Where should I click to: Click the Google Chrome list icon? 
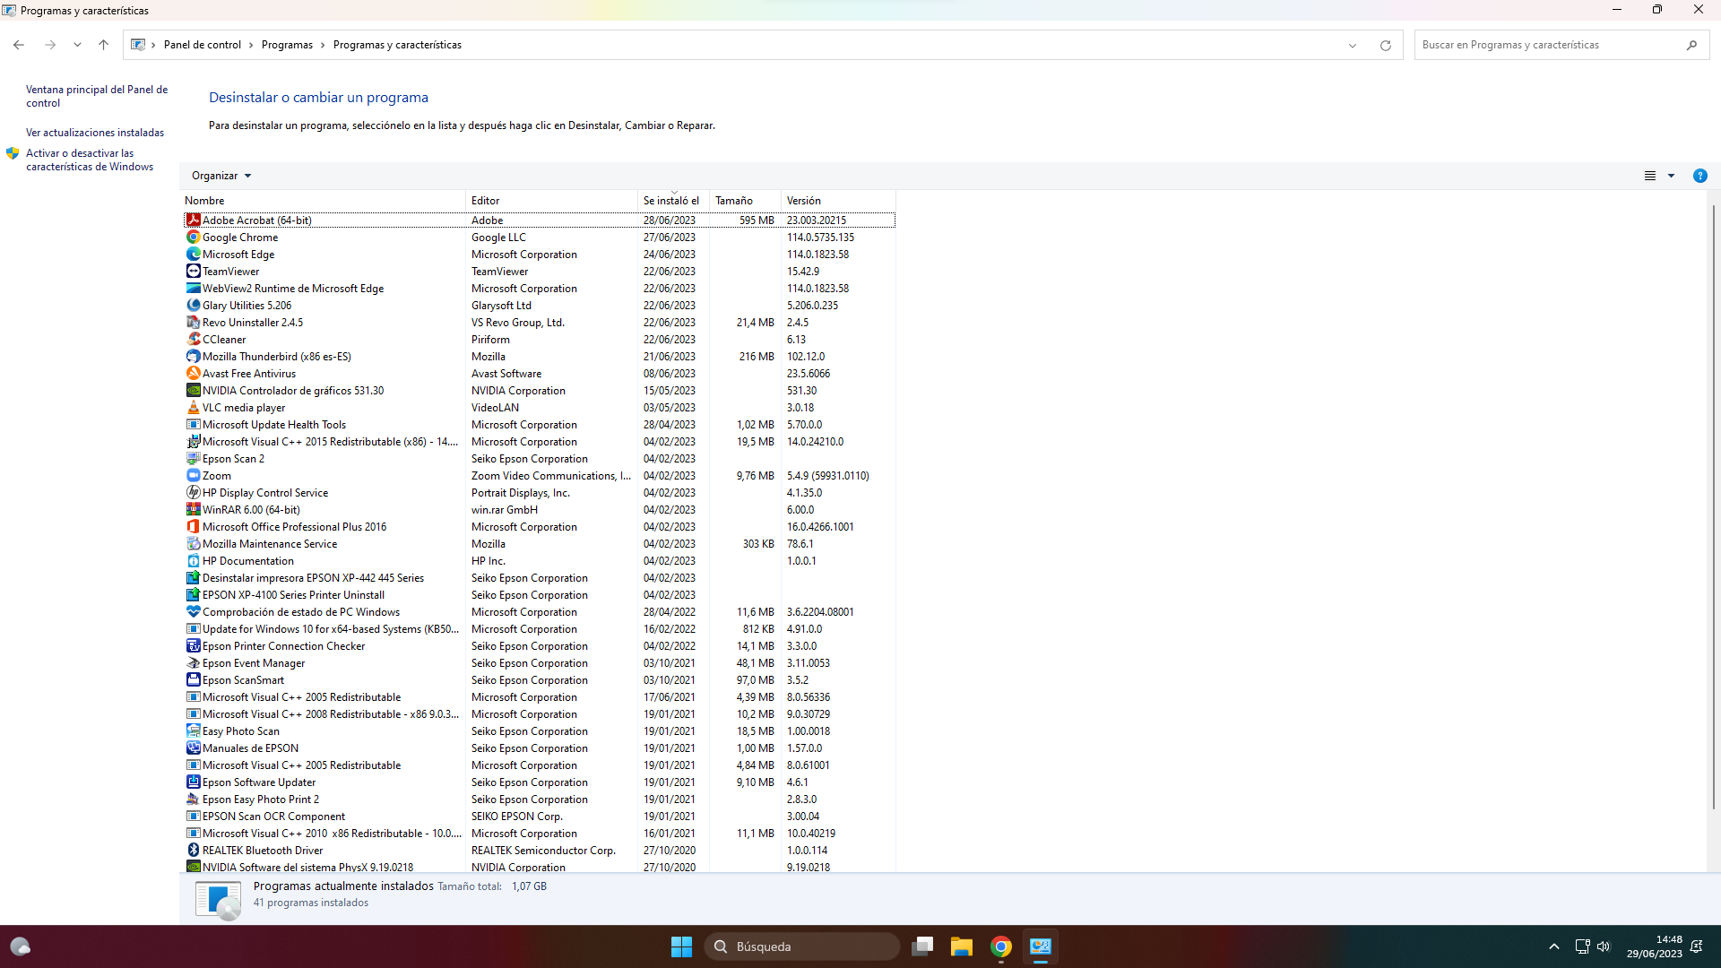tap(193, 238)
